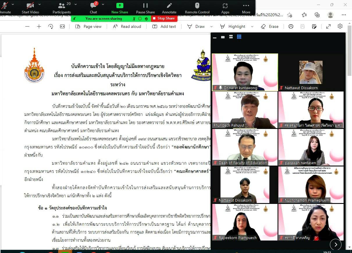352x253 pixels.
Task: Select the Highlight tool
Action: tap(233, 26)
